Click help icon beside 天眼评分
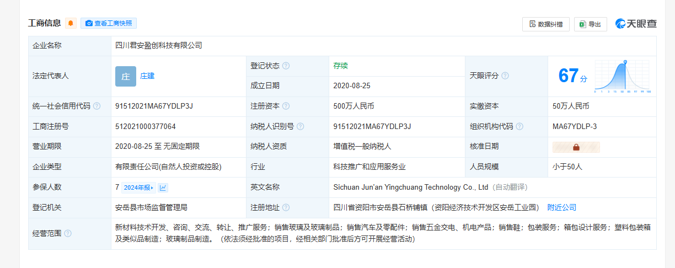675x268 pixels. pyautogui.click(x=505, y=76)
